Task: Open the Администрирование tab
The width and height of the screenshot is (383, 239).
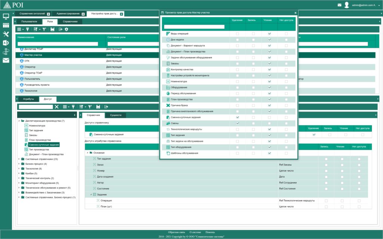Action: 68,14
